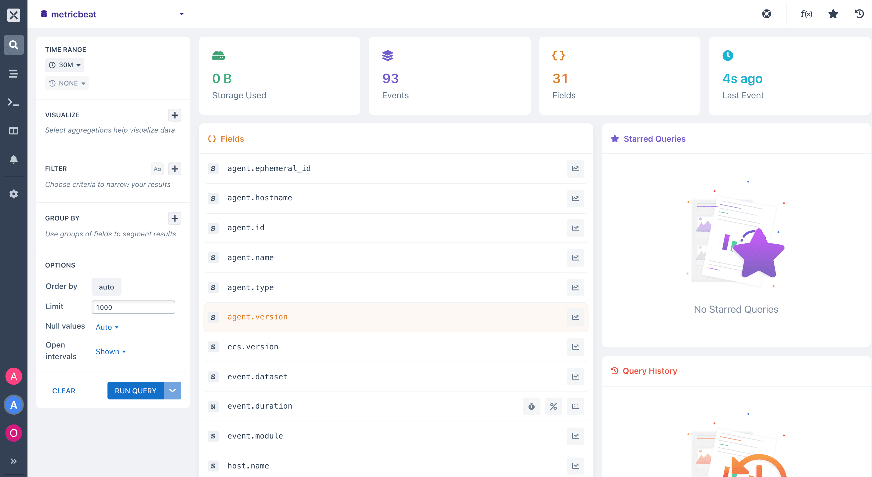This screenshot has width=872, height=477.
Task: Select the event.dataset field name
Action: point(257,377)
